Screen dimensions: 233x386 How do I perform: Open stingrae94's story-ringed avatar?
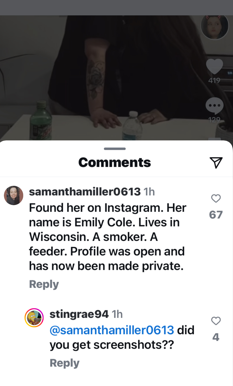pyautogui.click(x=34, y=318)
